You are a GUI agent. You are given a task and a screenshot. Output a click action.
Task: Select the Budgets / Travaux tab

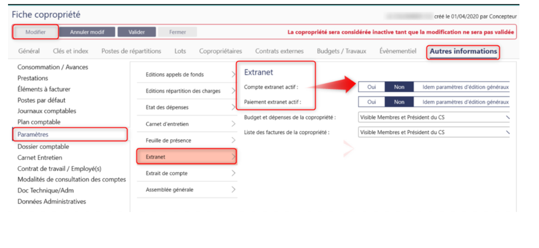[342, 51]
